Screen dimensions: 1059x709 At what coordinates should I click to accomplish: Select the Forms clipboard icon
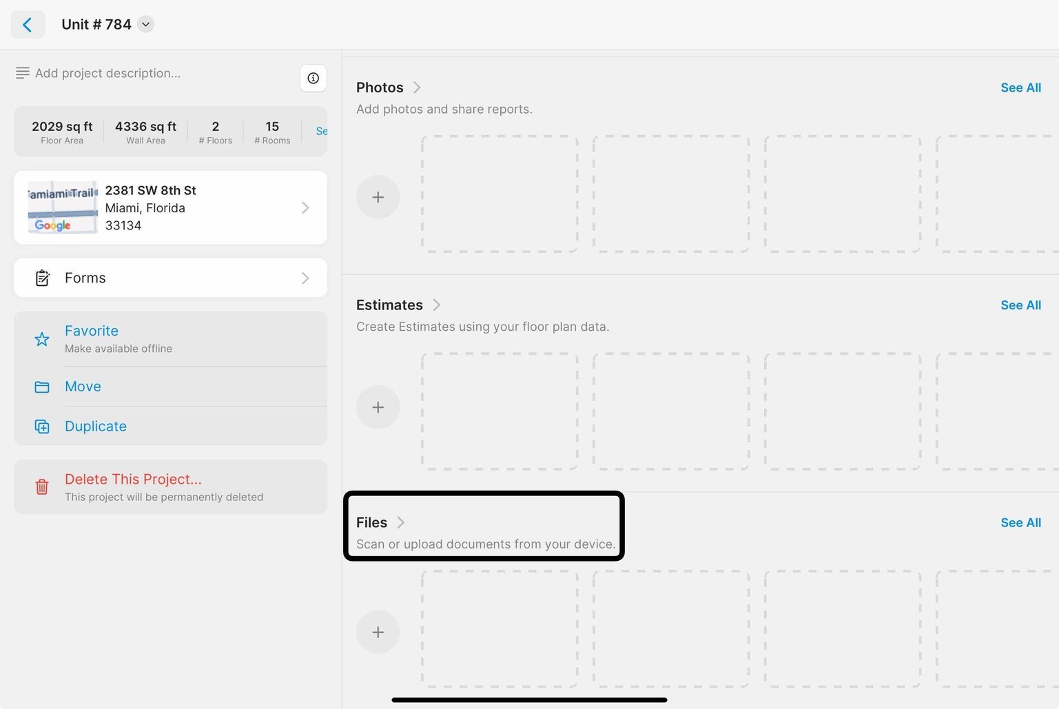[x=42, y=278]
